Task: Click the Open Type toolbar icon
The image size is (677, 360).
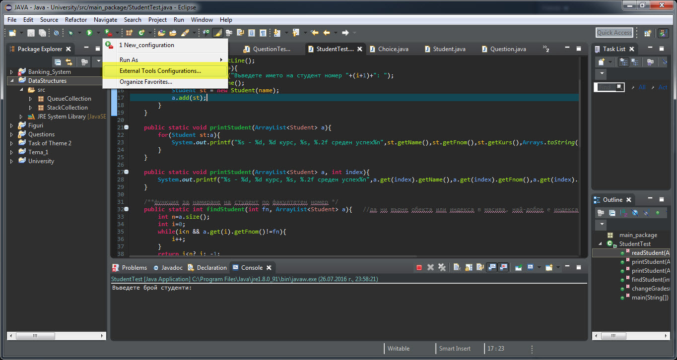Action: coord(161,33)
